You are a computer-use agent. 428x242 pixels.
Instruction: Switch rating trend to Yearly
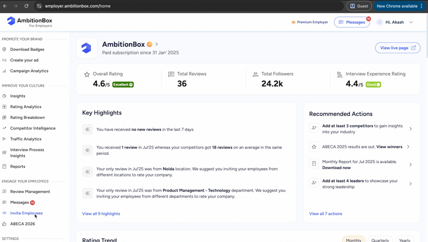(405, 240)
